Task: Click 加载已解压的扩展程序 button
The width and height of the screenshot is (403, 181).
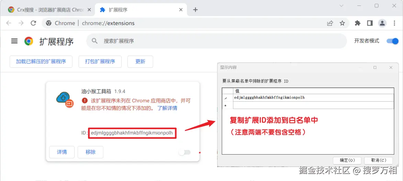Action: coord(41,61)
